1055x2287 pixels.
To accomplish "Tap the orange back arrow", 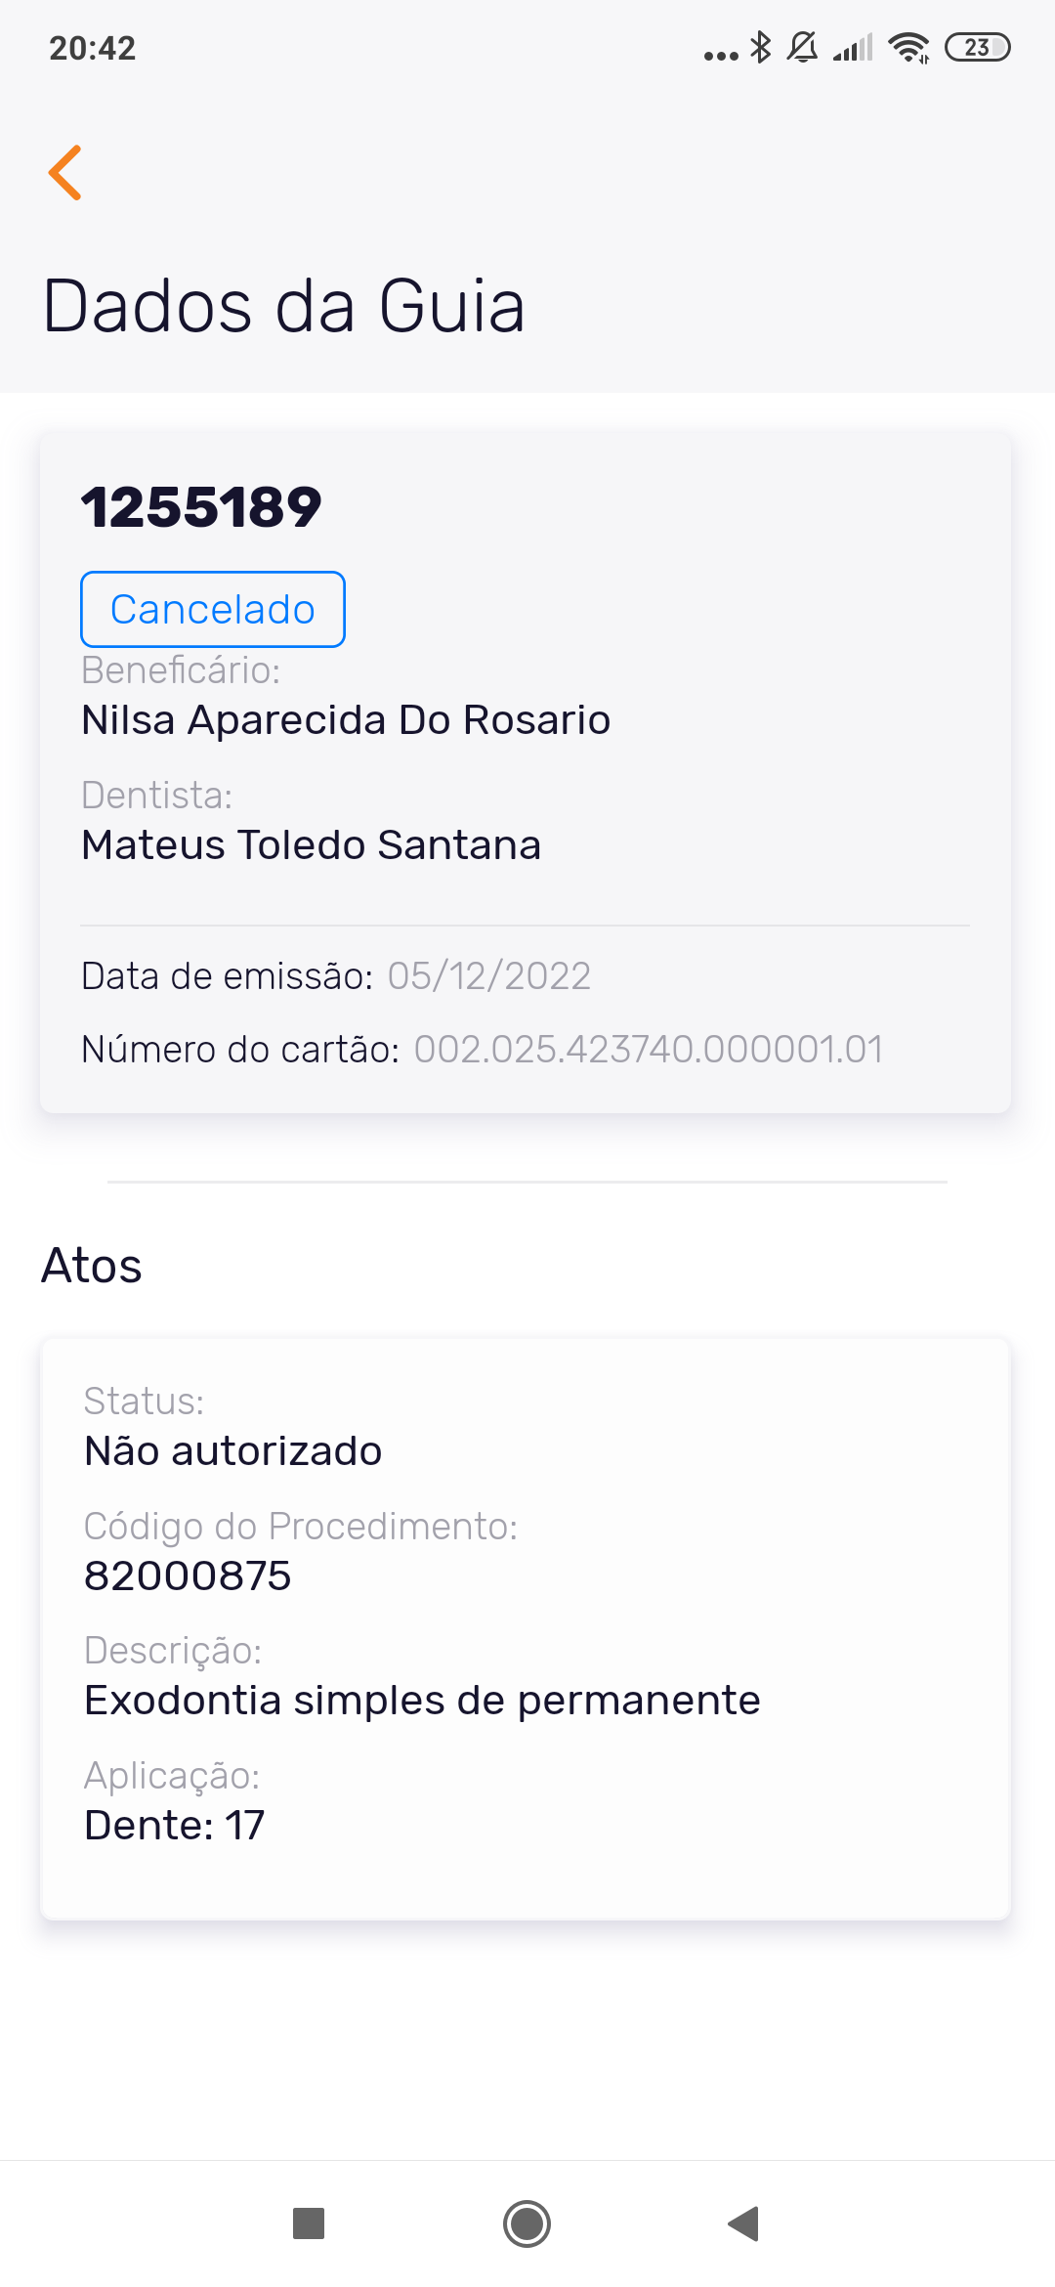I will tap(65, 173).
